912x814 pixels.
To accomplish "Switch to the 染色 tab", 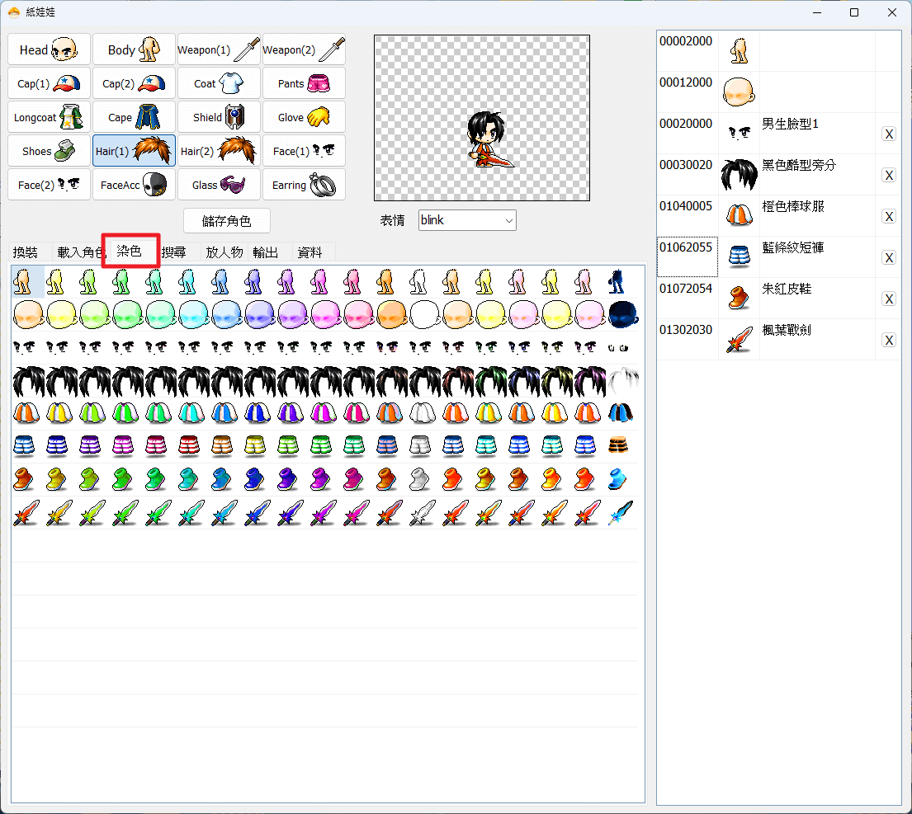I will [130, 251].
